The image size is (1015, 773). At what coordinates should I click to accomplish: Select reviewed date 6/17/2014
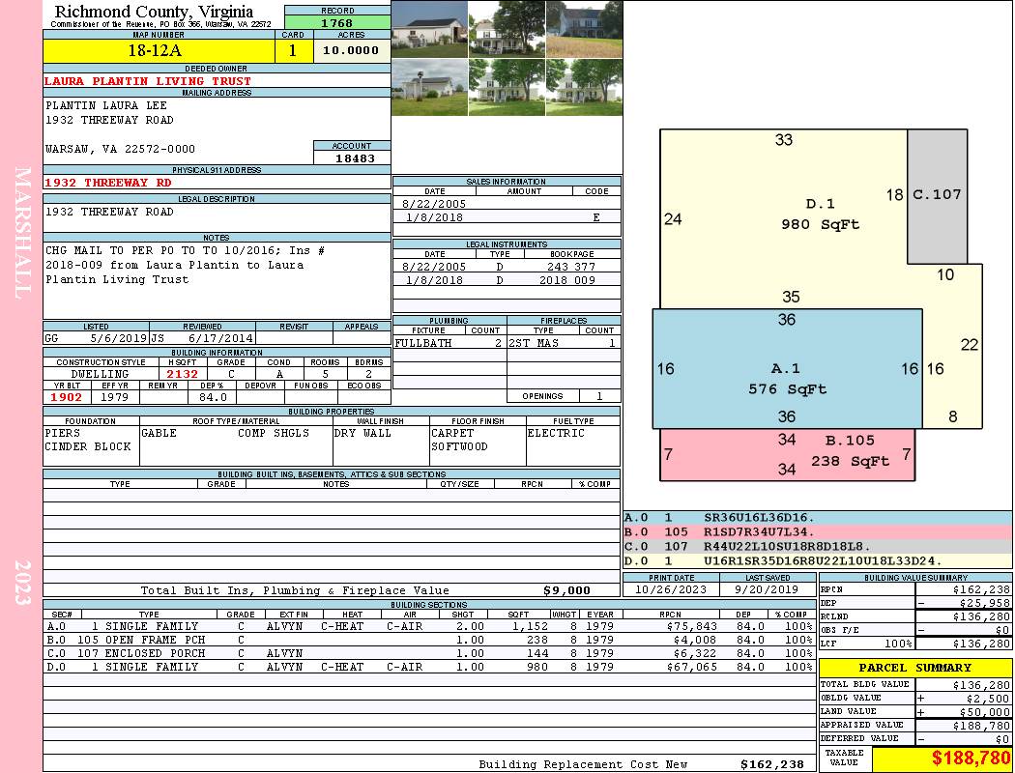tap(220, 338)
